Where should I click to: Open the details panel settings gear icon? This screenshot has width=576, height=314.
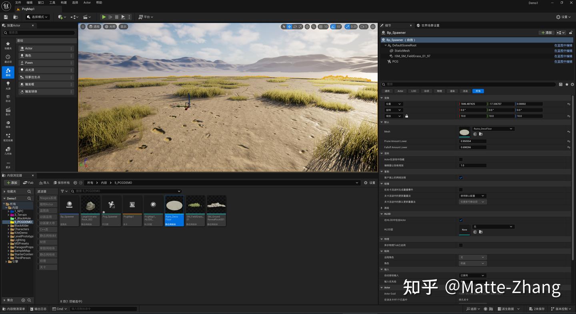click(x=572, y=85)
